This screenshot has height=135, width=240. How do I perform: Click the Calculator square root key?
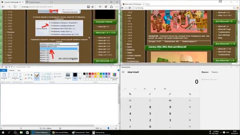pos(150,94)
